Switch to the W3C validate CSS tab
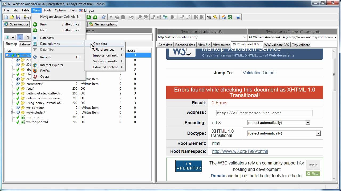 [x=277, y=45]
